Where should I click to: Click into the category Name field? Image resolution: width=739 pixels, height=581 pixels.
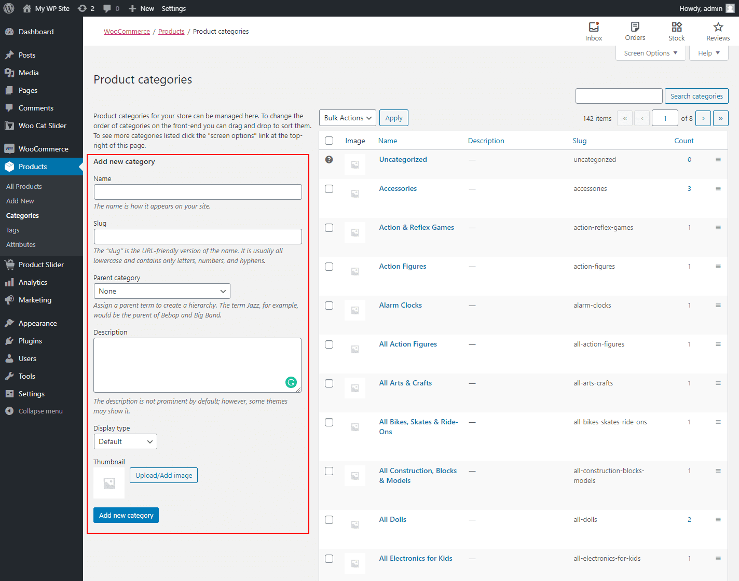coord(198,192)
